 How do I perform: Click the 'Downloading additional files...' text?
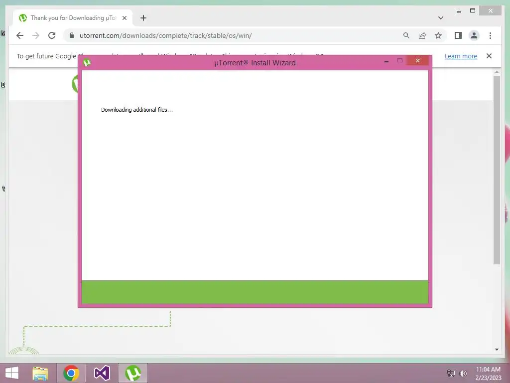click(137, 110)
